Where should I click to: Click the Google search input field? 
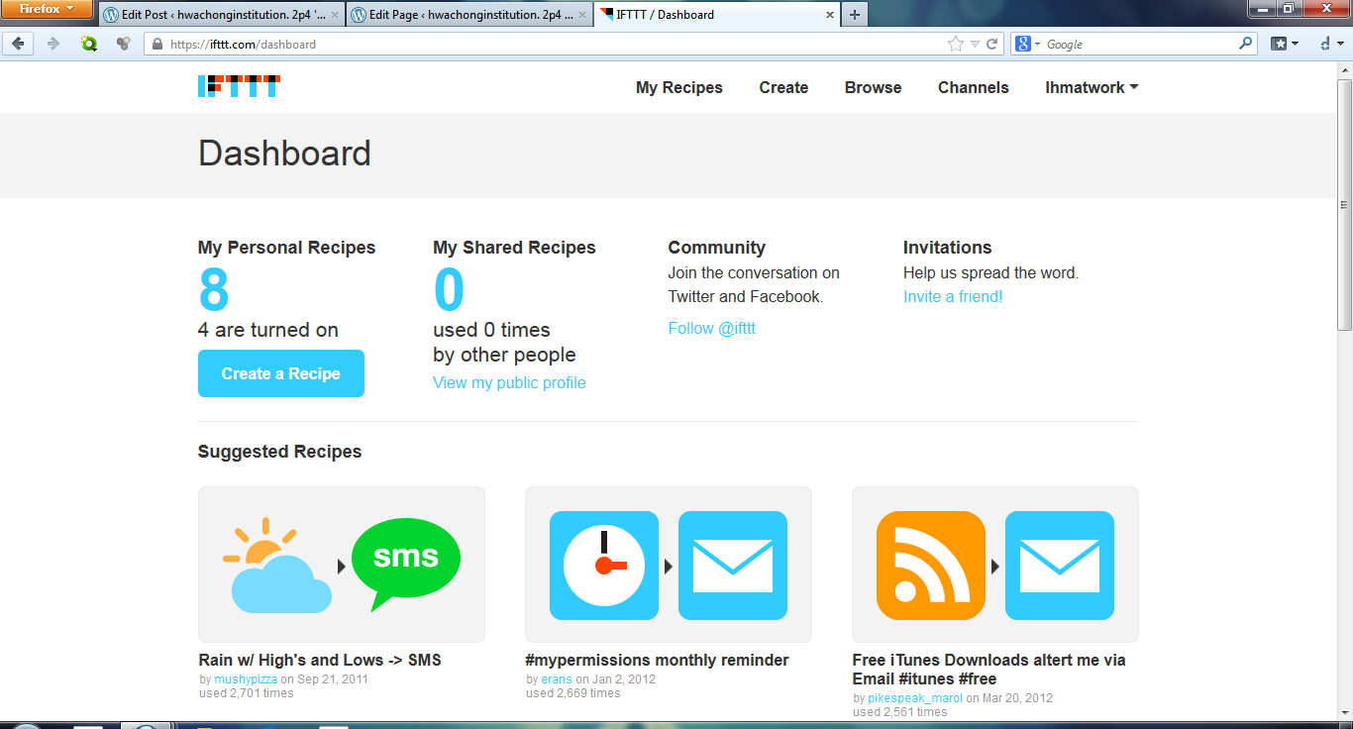tap(1139, 44)
